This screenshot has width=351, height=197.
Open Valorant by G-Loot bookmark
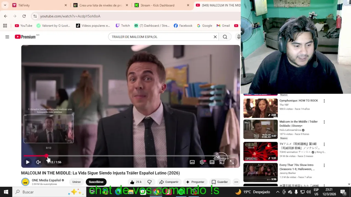tap(53, 26)
